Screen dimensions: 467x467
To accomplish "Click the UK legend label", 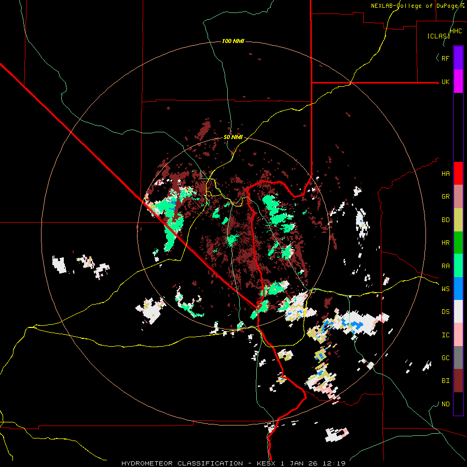I will click(445, 81).
